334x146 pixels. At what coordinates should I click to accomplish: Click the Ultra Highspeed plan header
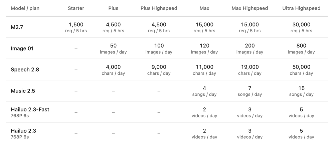click(x=301, y=8)
